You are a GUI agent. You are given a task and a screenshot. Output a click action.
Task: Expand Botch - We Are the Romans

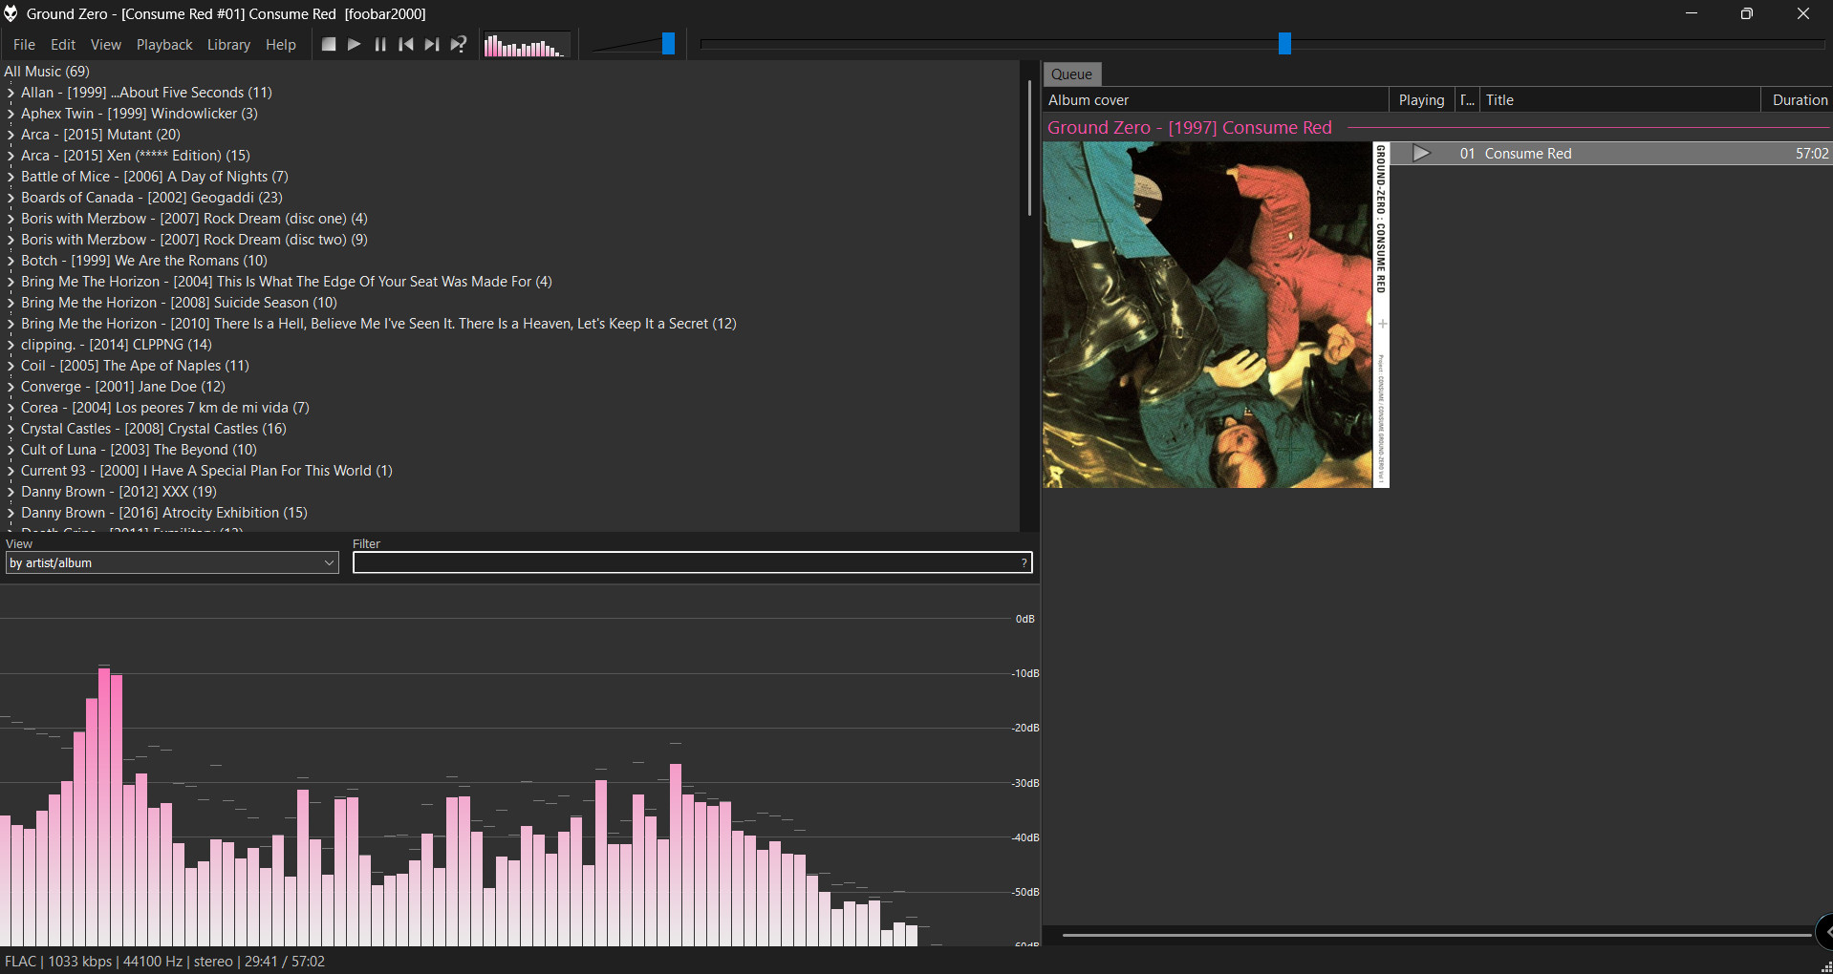(11, 261)
